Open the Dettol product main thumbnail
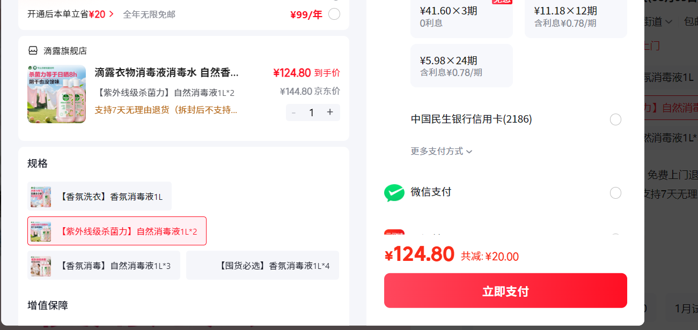Viewport: 698px width, 330px height. (x=56, y=94)
